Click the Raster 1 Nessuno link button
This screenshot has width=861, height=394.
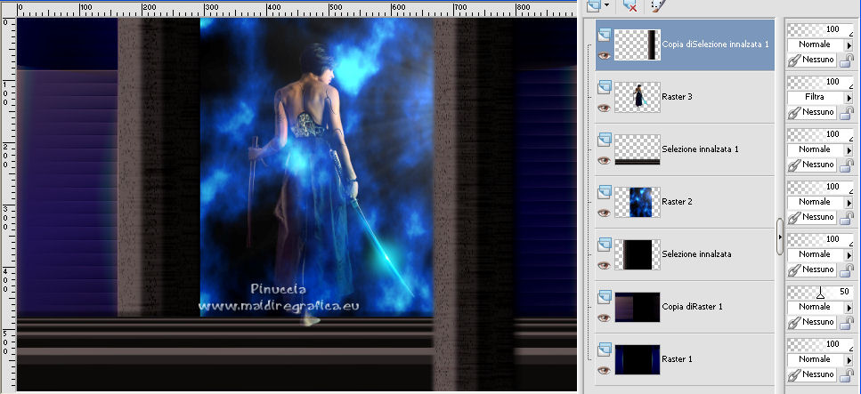point(811,374)
